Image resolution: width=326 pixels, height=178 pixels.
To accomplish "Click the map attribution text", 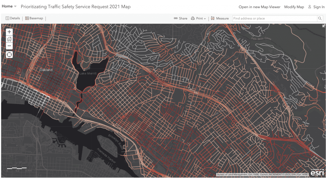I will 262,175.
